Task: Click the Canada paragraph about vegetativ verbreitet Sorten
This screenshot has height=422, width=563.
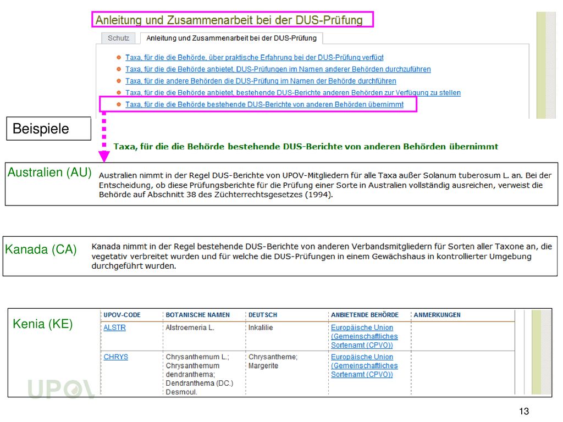Action: coord(322,256)
